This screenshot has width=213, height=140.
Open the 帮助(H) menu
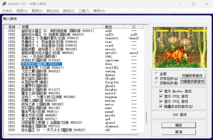(99, 11)
